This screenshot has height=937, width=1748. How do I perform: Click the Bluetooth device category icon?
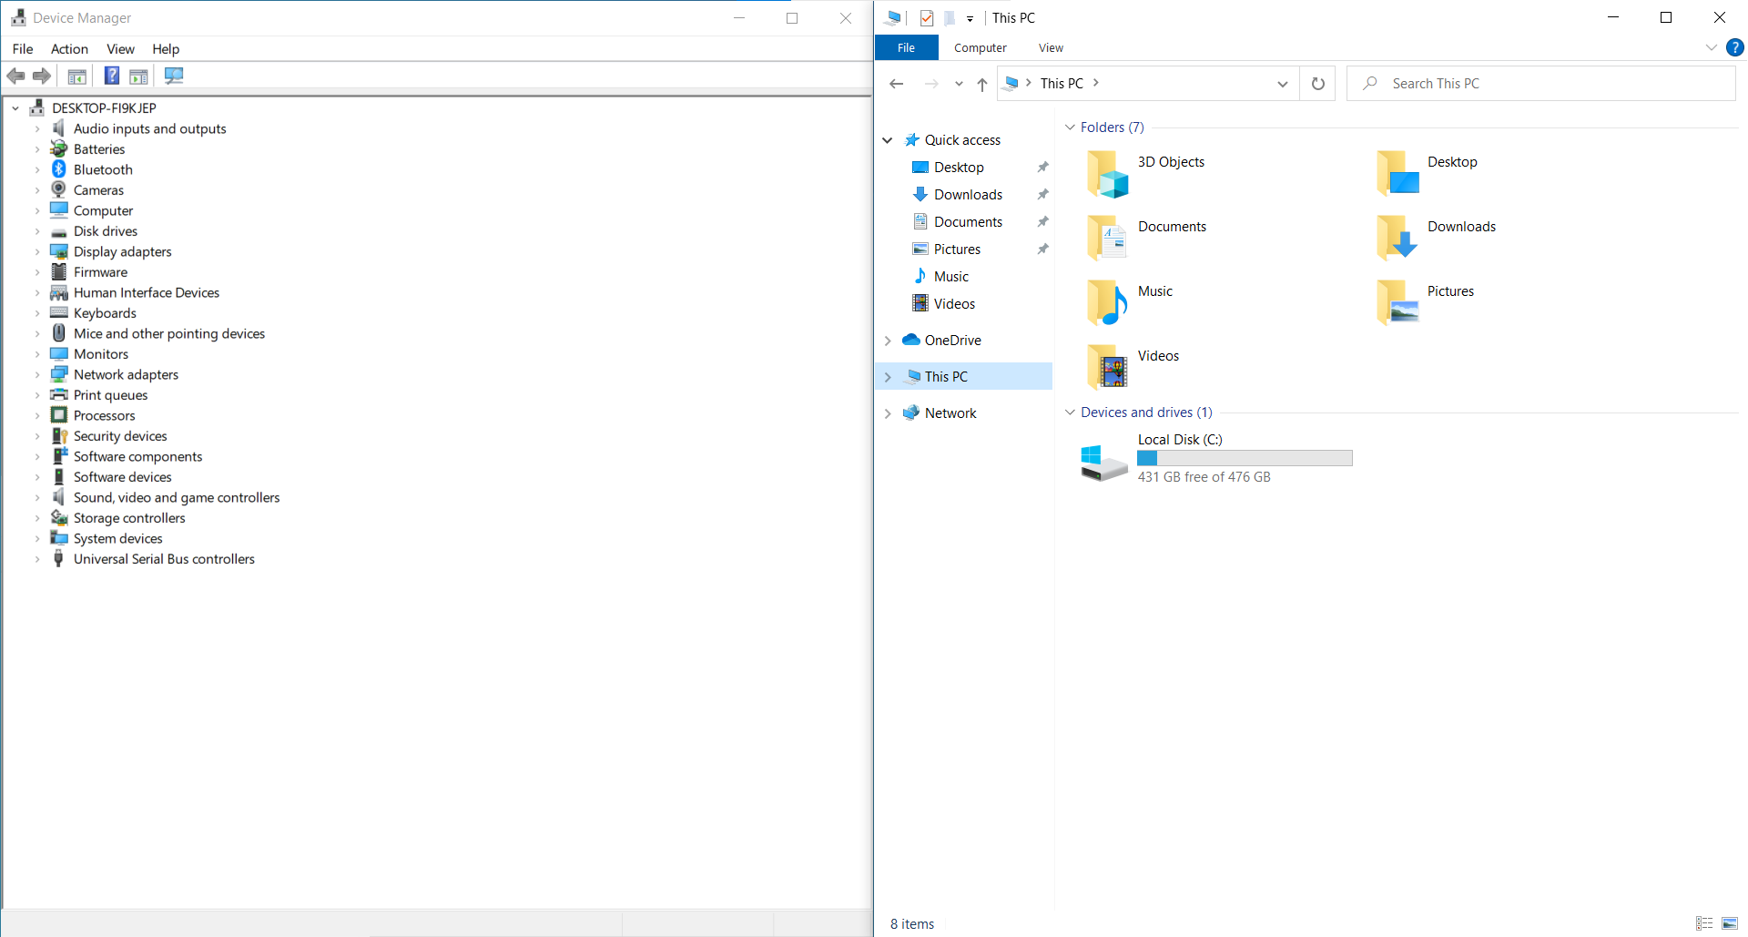click(59, 169)
